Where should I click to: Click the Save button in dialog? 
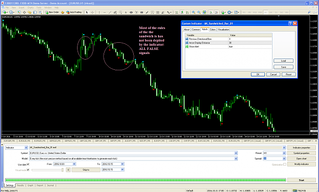(x=283, y=67)
